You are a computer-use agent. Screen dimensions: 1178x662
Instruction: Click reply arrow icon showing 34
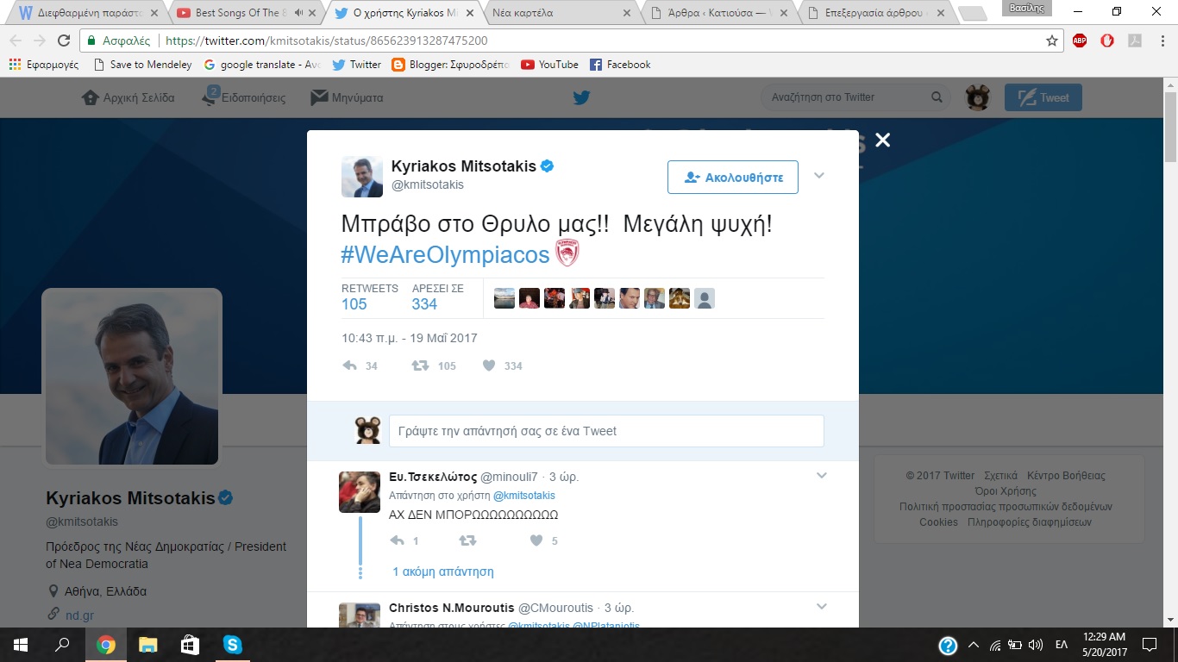point(350,365)
